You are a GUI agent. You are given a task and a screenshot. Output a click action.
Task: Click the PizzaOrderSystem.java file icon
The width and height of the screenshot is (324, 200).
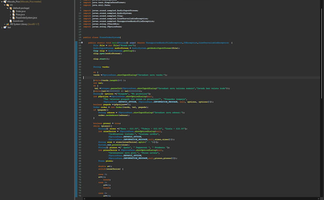[x=14, y=18]
